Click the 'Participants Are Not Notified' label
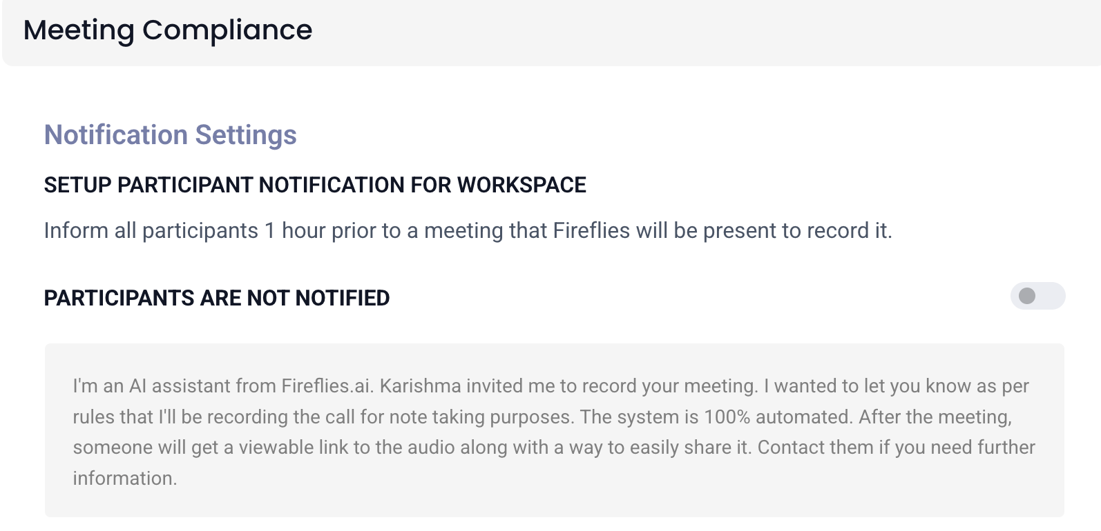The width and height of the screenshot is (1101, 531). pos(216,298)
